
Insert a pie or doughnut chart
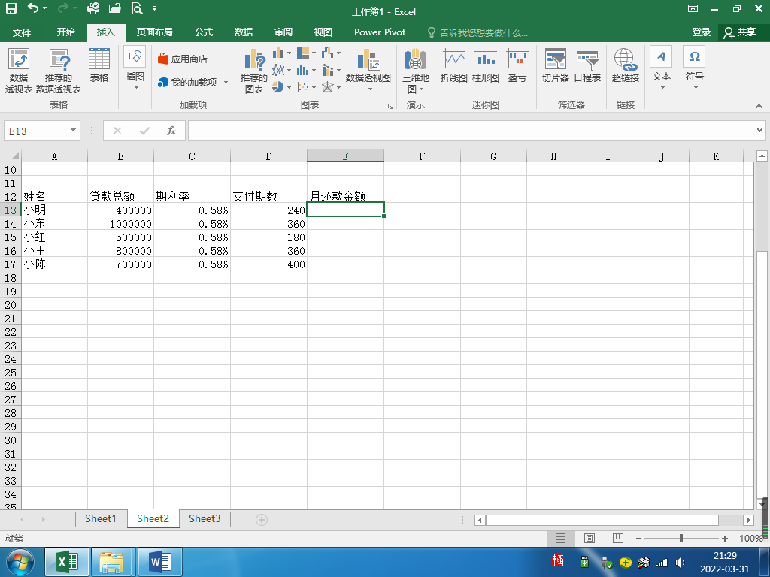tap(281, 87)
